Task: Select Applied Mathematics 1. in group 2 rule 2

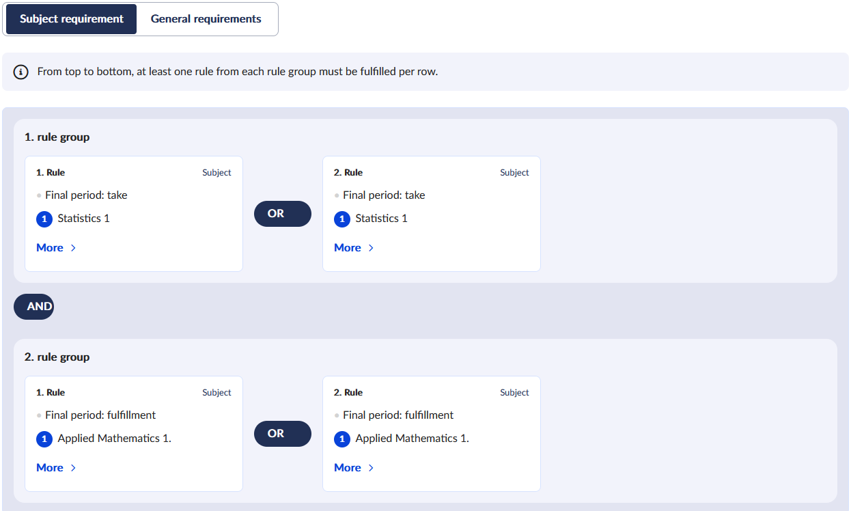Action: click(x=412, y=439)
